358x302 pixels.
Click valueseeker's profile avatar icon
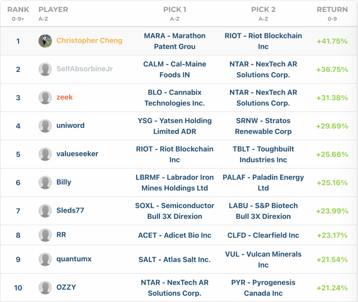point(45,154)
